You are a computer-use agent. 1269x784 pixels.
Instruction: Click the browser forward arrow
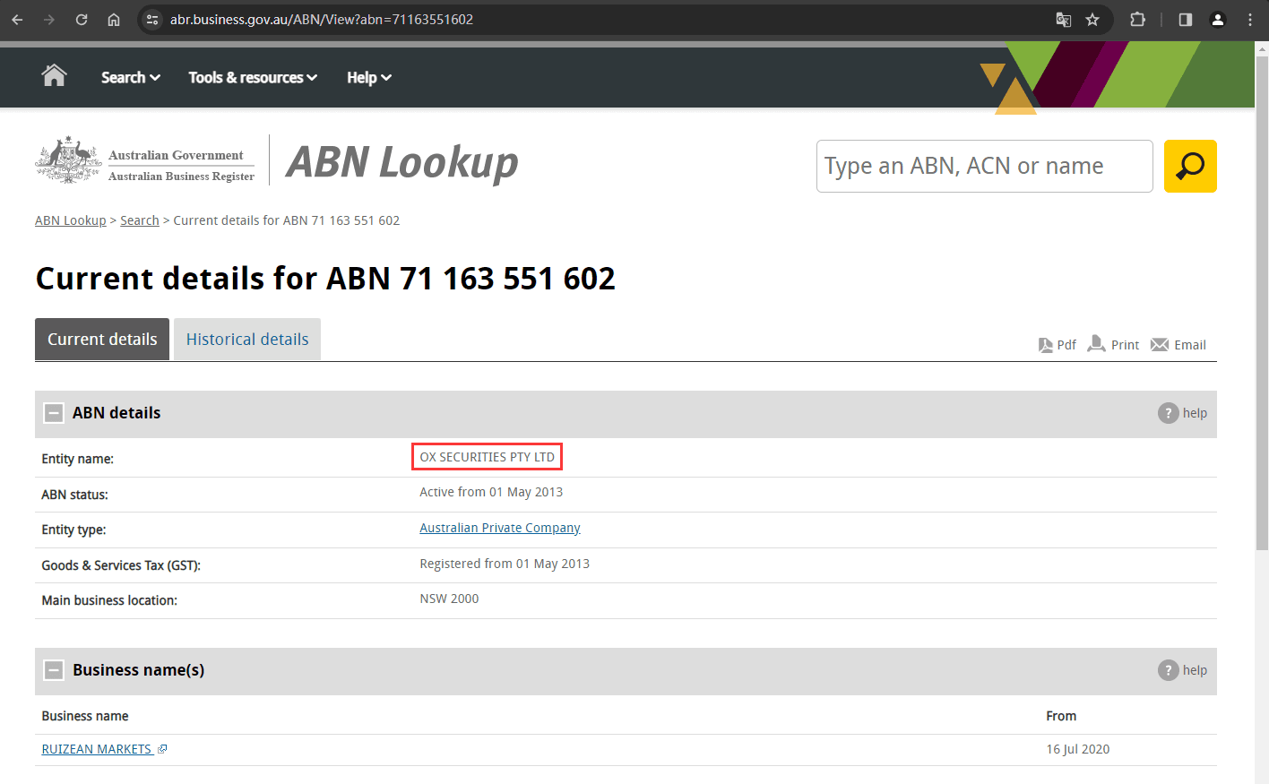click(x=49, y=20)
